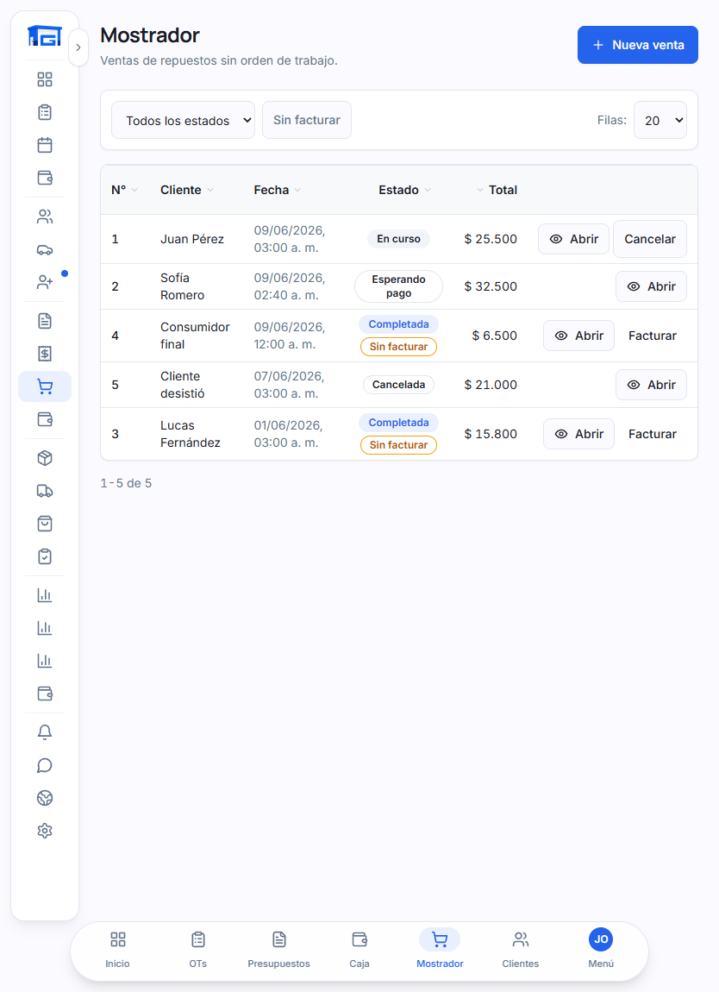Click wallet icon directly above the bell icon
The height and width of the screenshot is (992, 719).
pos(45,694)
